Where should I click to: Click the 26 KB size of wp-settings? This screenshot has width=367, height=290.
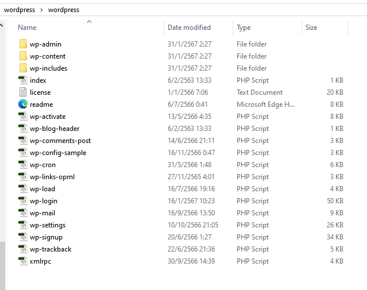coord(335,225)
